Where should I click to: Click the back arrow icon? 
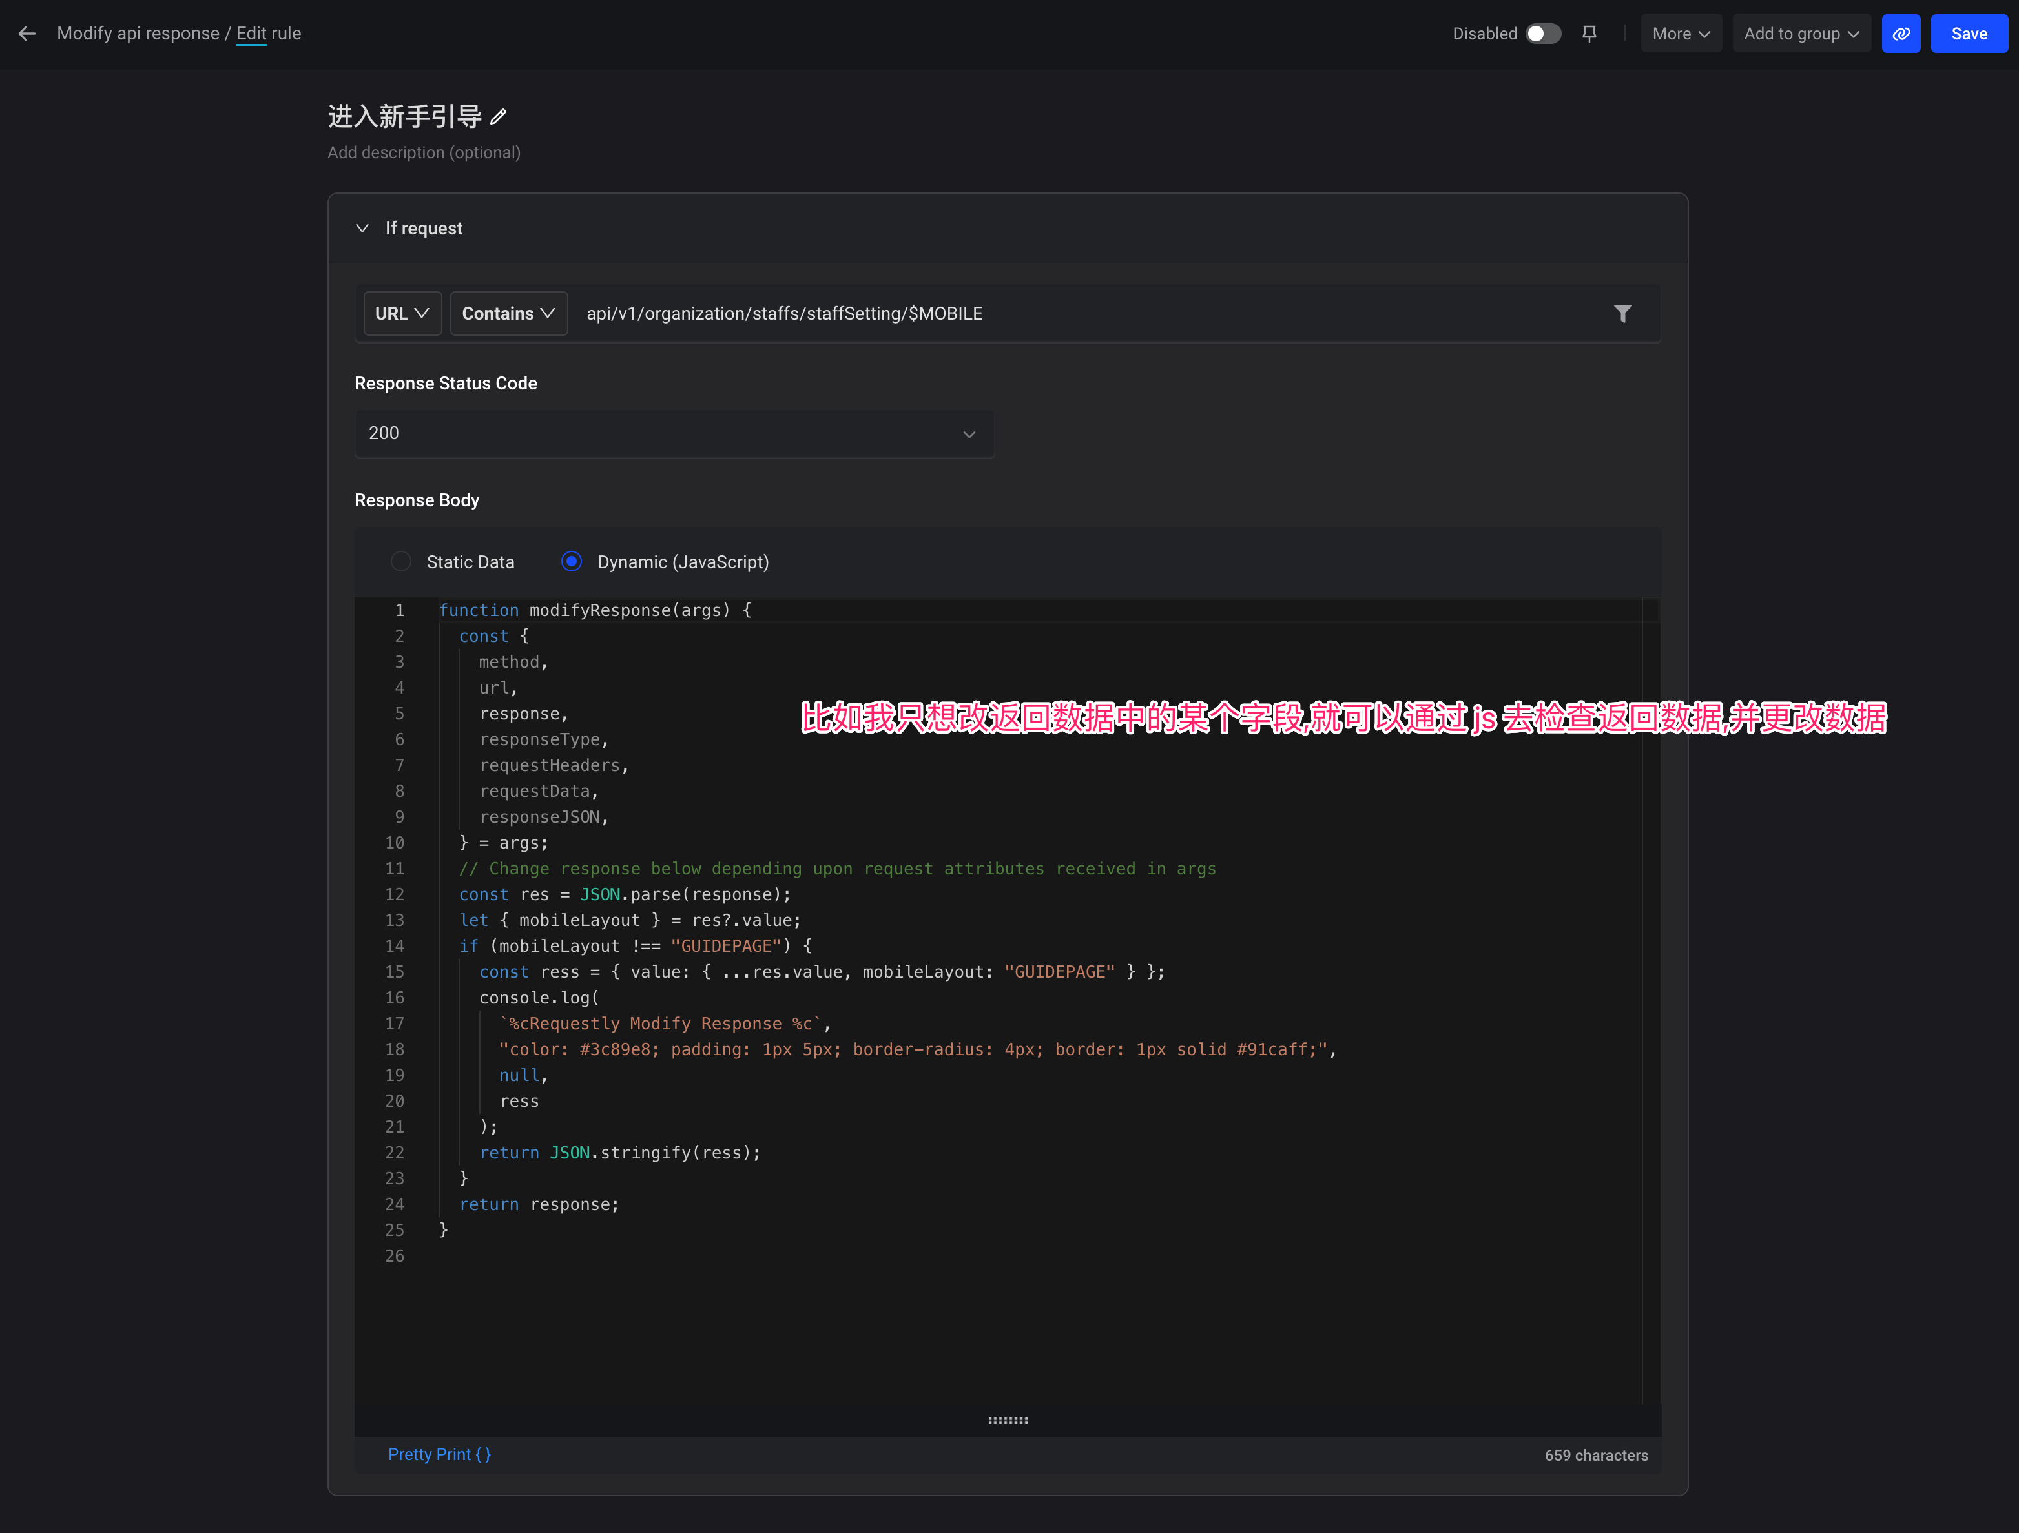[27, 34]
